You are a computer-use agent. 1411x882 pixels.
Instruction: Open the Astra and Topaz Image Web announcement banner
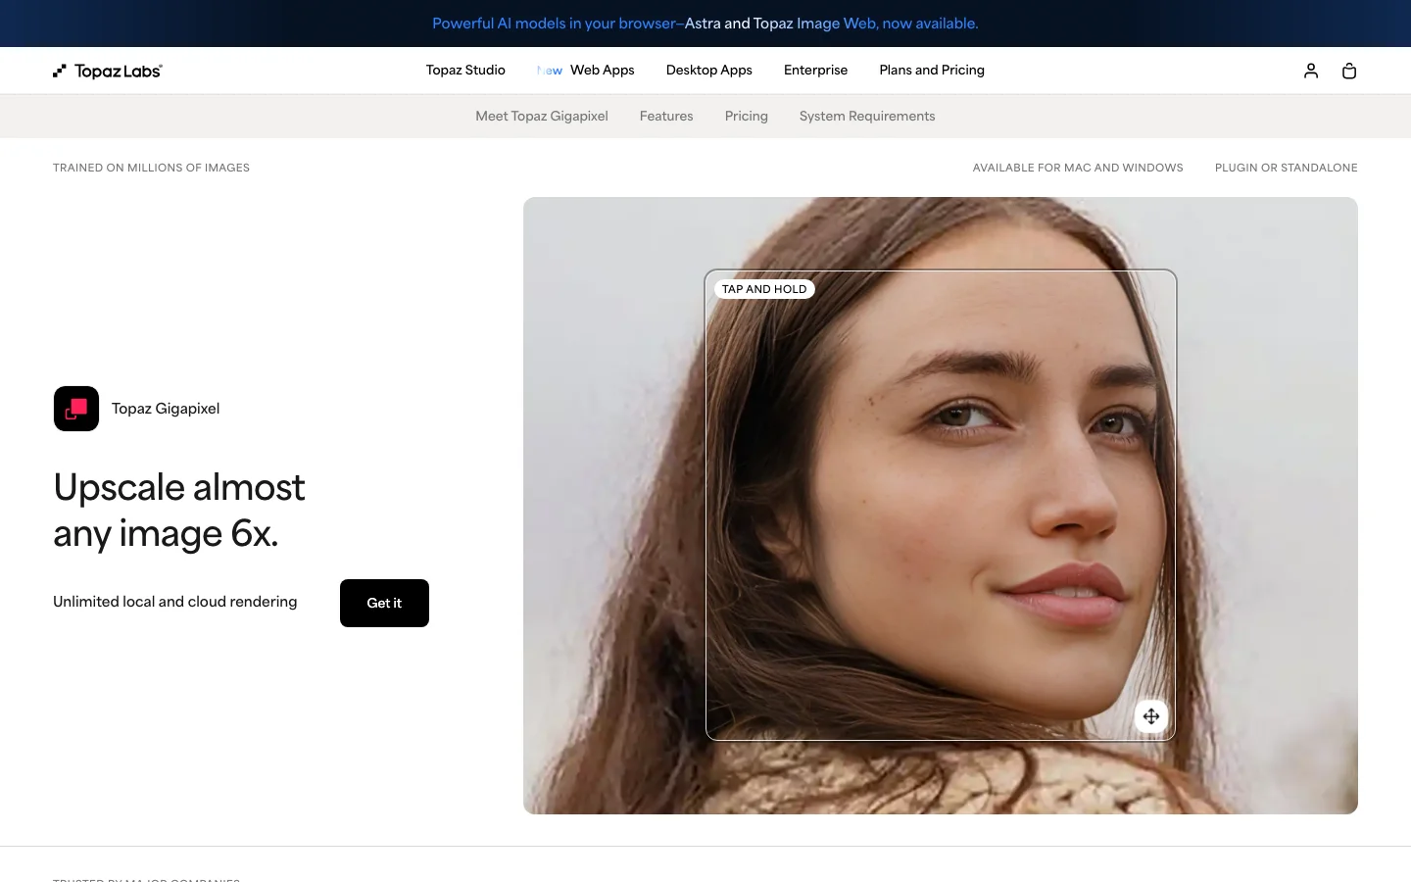coord(705,24)
